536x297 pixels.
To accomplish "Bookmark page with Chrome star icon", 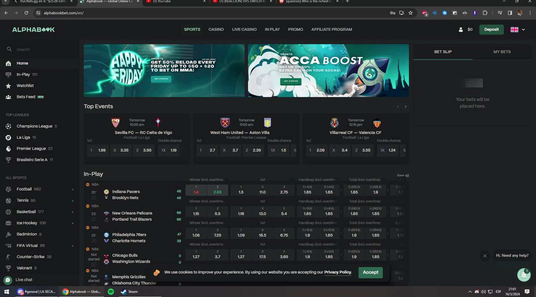I will click(x=410, y=13).
